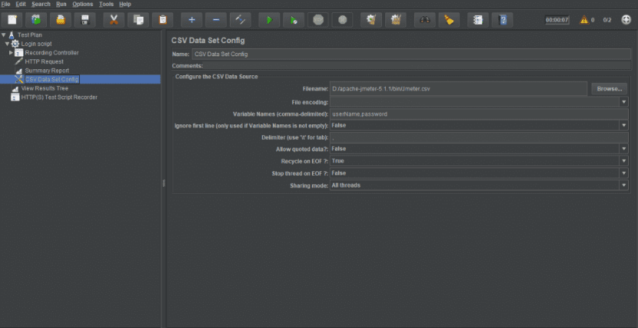
Task: Click the Browse... button
Action: 610,89
